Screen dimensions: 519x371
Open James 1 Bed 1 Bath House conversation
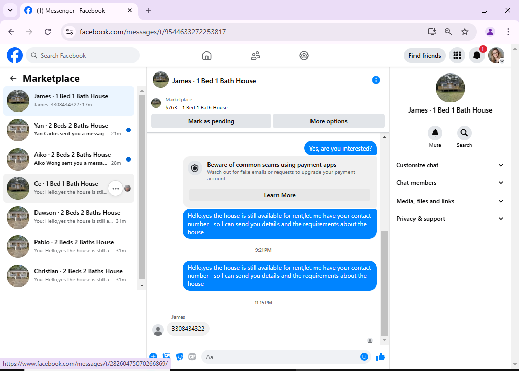(x=68, y=100)
